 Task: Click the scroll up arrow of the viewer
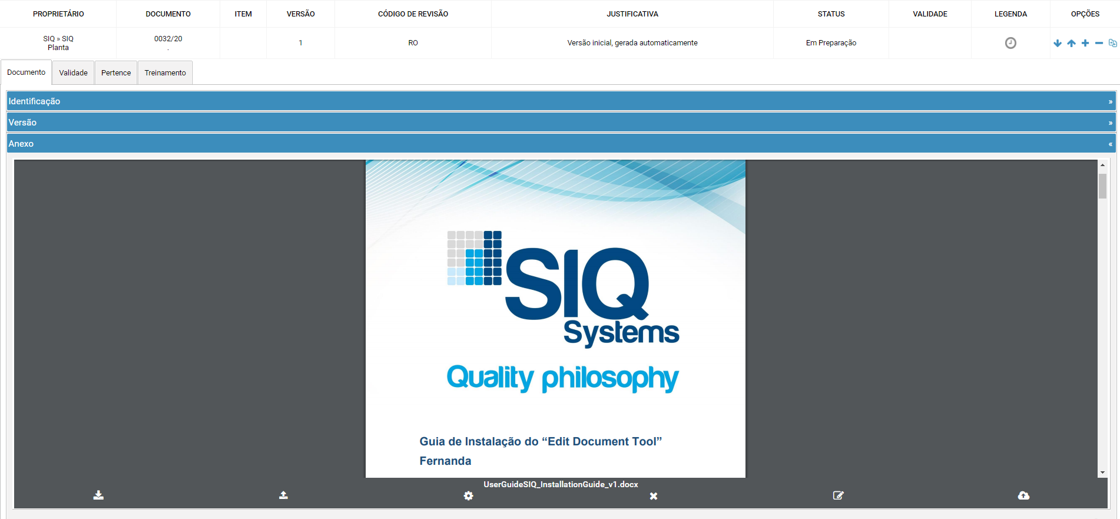tap(1102, 165)
